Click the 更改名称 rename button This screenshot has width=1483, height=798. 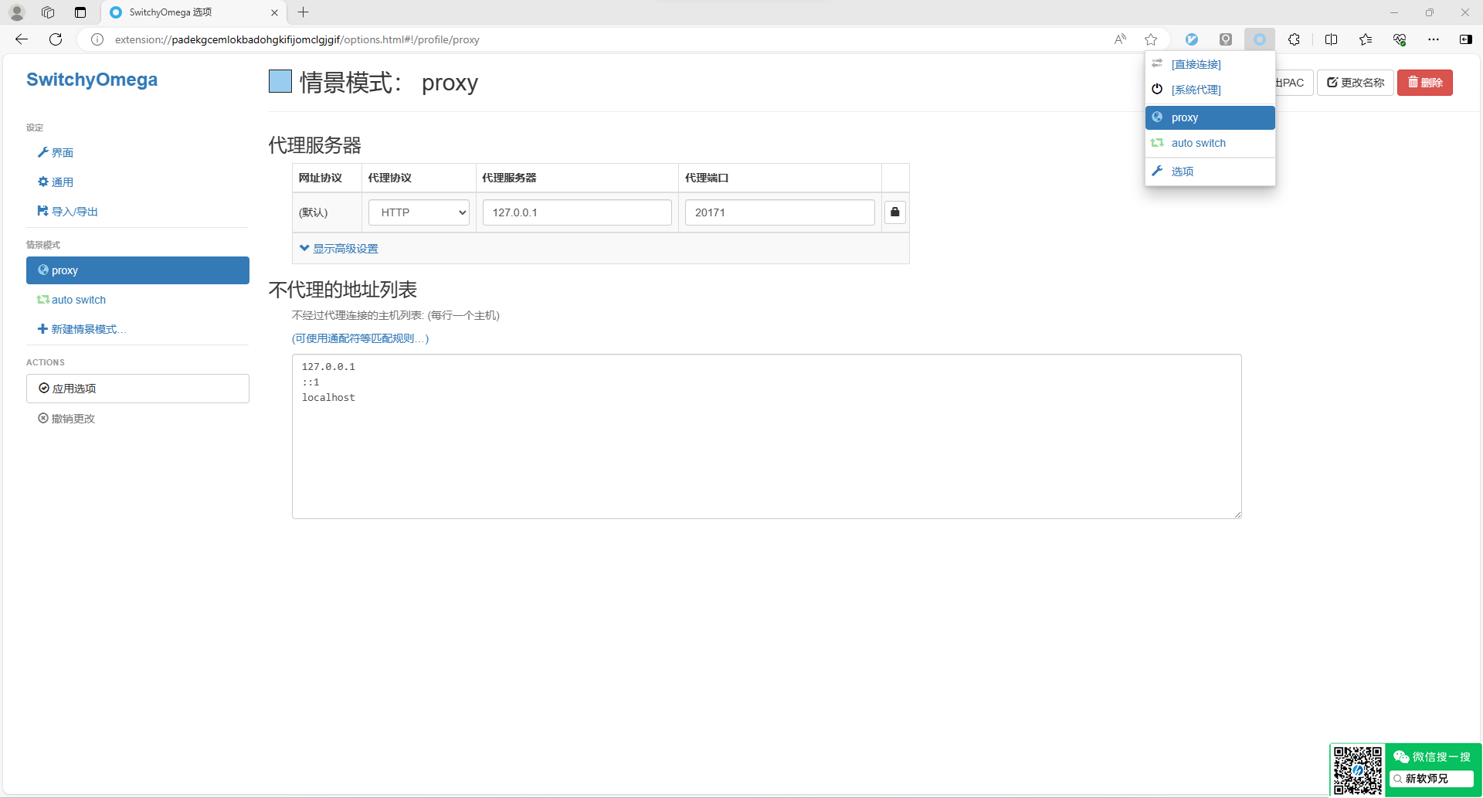click(1355, 83)
